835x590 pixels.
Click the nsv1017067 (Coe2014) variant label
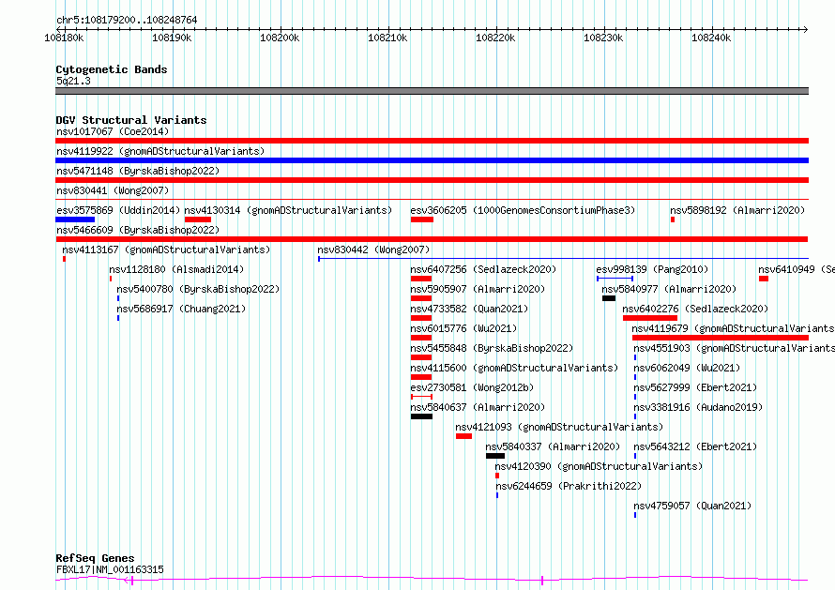(113, 131)
